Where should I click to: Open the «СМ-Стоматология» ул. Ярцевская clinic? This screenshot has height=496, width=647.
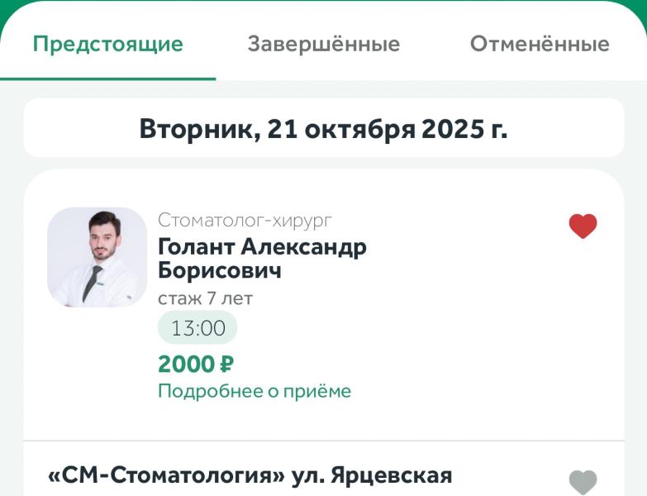tap(250, 476)
